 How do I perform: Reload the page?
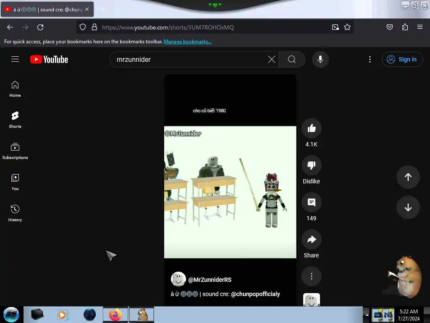coord(40,27)
